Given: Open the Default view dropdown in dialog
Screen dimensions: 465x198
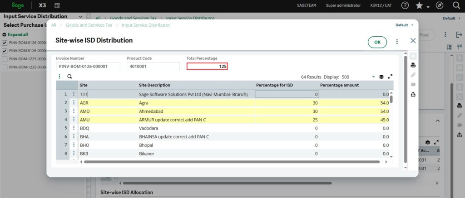Looking at the screenshot, I should [404, 25].
